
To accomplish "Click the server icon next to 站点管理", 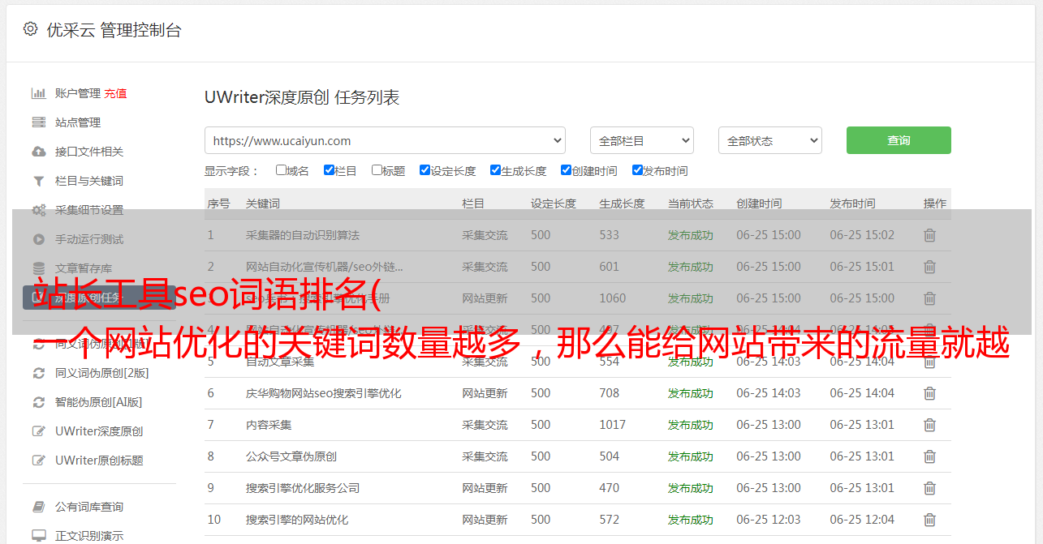I will [38, 122].
